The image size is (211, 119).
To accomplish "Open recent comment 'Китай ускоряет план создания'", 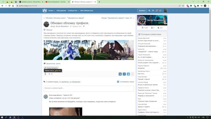I will pos(149,62).
